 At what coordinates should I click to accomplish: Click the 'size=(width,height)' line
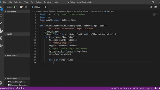[x=60, y=54]
